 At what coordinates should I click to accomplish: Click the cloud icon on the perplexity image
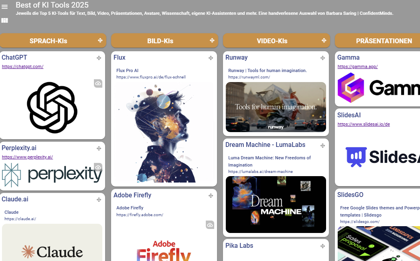[x=98, y=167]
